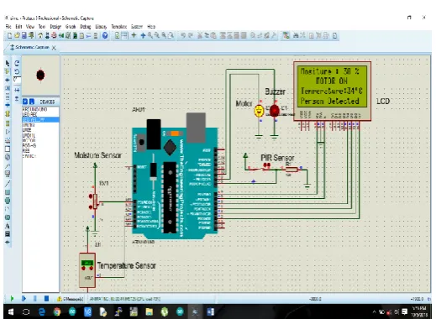Viewport: 436px width, 319px height.
Task: Select the 2D marker tool at sidebar bottom
Action: pyautogui.click(x=8, y=242)
